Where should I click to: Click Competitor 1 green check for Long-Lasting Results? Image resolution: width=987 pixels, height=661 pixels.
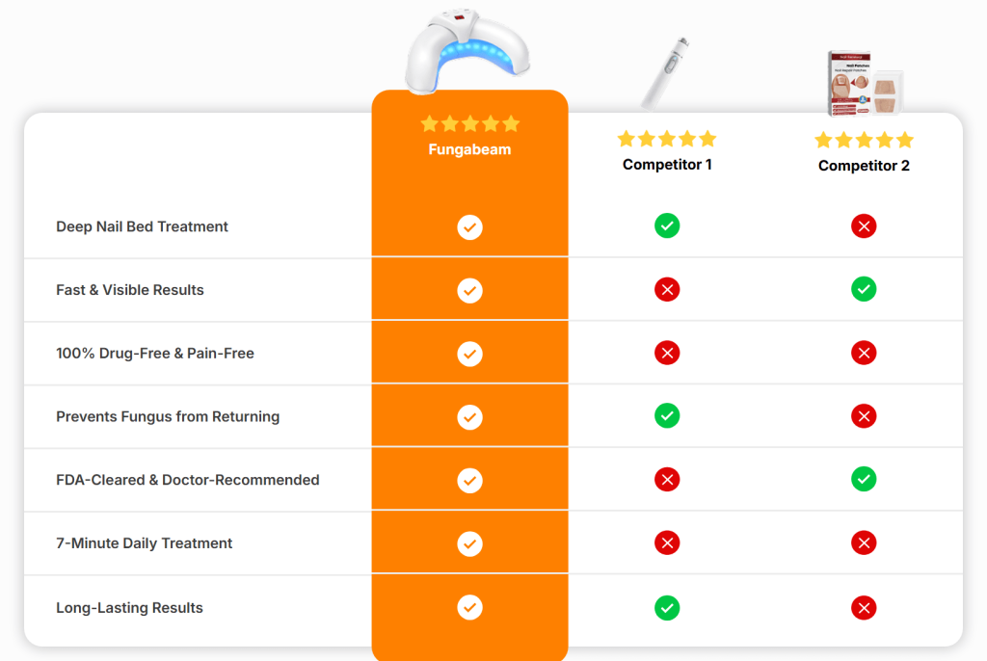(667, 607)
